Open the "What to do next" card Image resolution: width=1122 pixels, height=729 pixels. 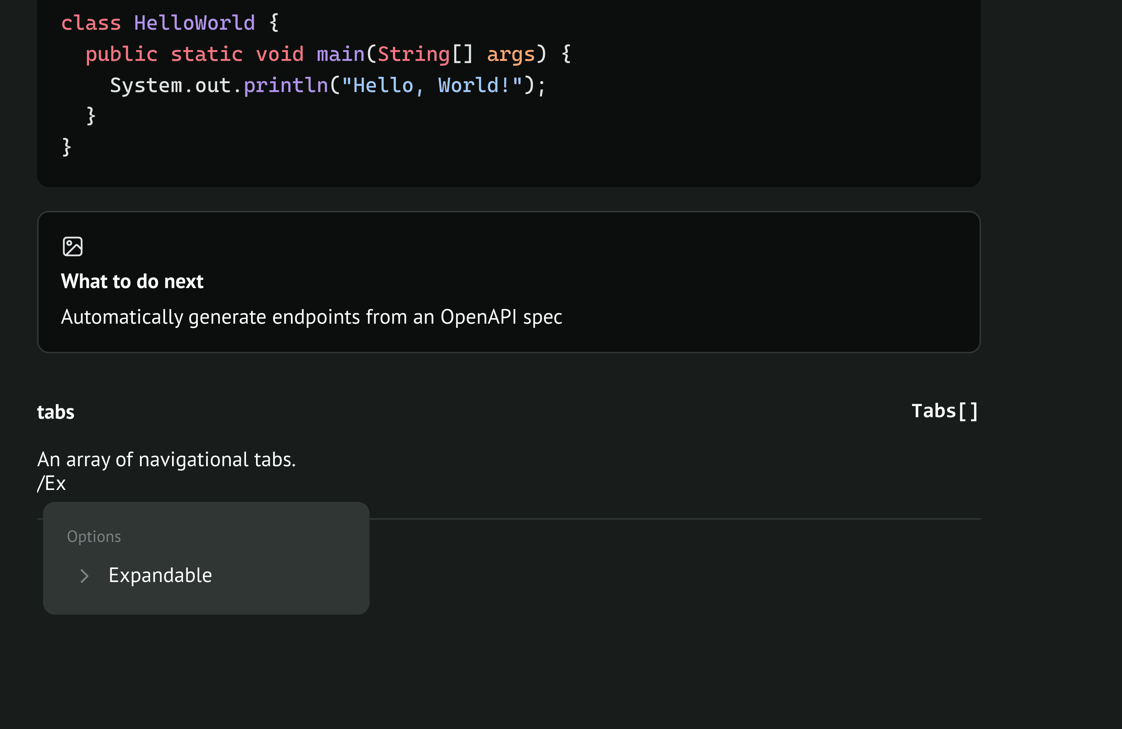[x=132, y=281]
